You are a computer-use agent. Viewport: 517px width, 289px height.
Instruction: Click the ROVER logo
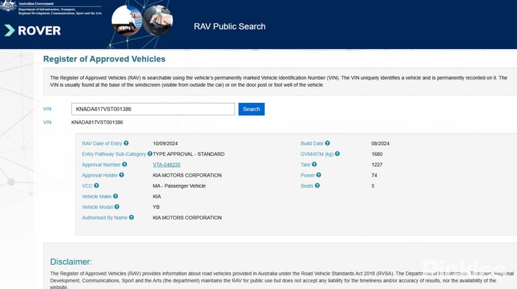point(32,31)
